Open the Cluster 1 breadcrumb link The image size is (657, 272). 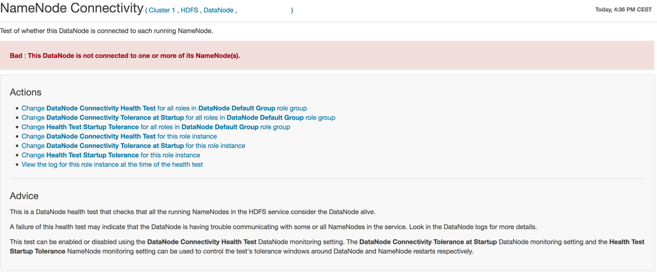click(162, 11)
